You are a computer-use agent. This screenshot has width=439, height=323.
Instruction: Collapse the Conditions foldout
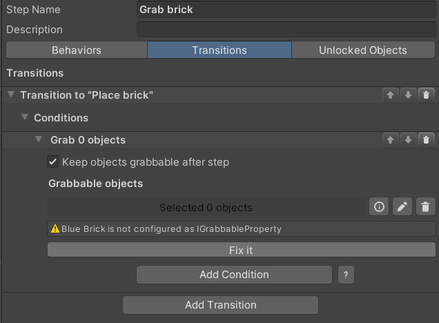point(25,118)
